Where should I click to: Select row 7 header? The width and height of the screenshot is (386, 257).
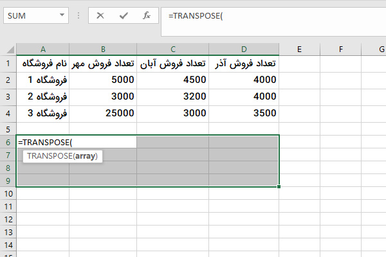[8, 155]
